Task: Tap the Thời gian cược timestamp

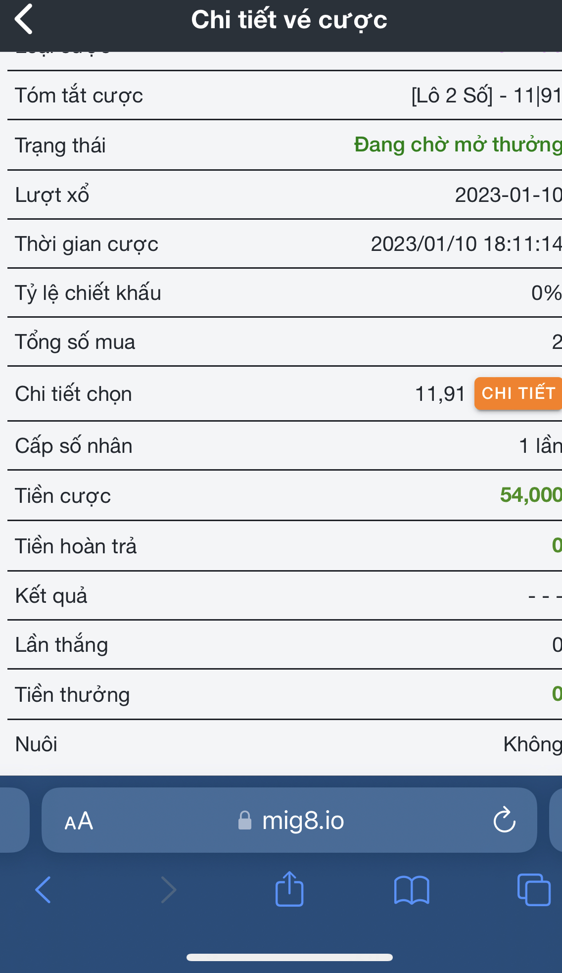Action: point(467,243)
